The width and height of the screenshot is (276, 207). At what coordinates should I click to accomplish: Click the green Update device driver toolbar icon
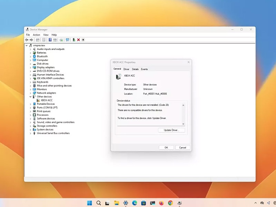pos(74,40)
